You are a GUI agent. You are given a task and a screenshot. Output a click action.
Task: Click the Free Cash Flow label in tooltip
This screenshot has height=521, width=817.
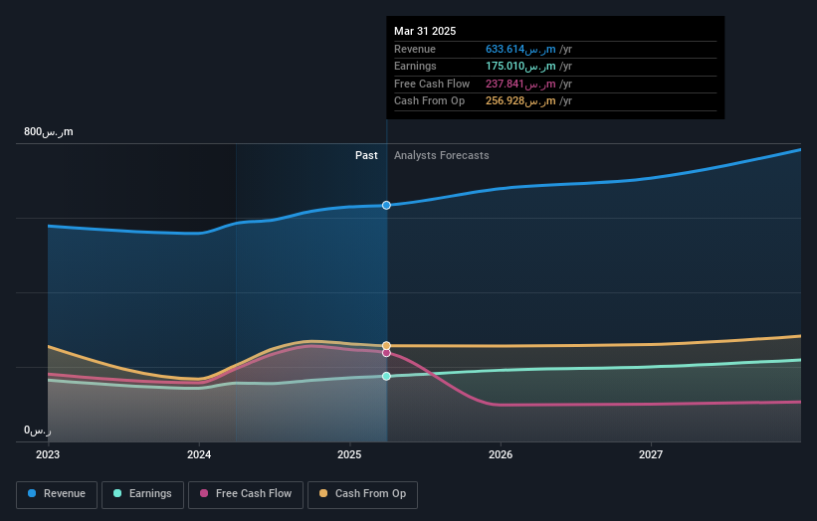tap(432, 84)
